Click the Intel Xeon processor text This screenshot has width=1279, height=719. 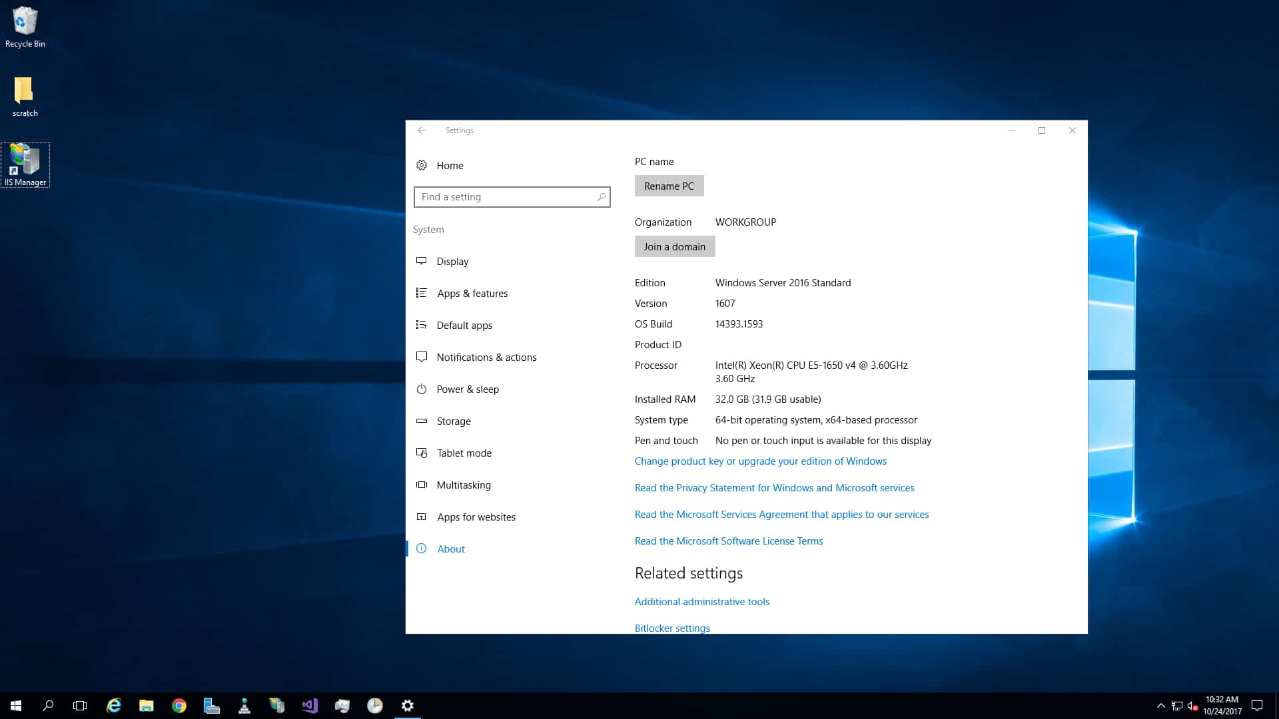click(x=811, y=371)
